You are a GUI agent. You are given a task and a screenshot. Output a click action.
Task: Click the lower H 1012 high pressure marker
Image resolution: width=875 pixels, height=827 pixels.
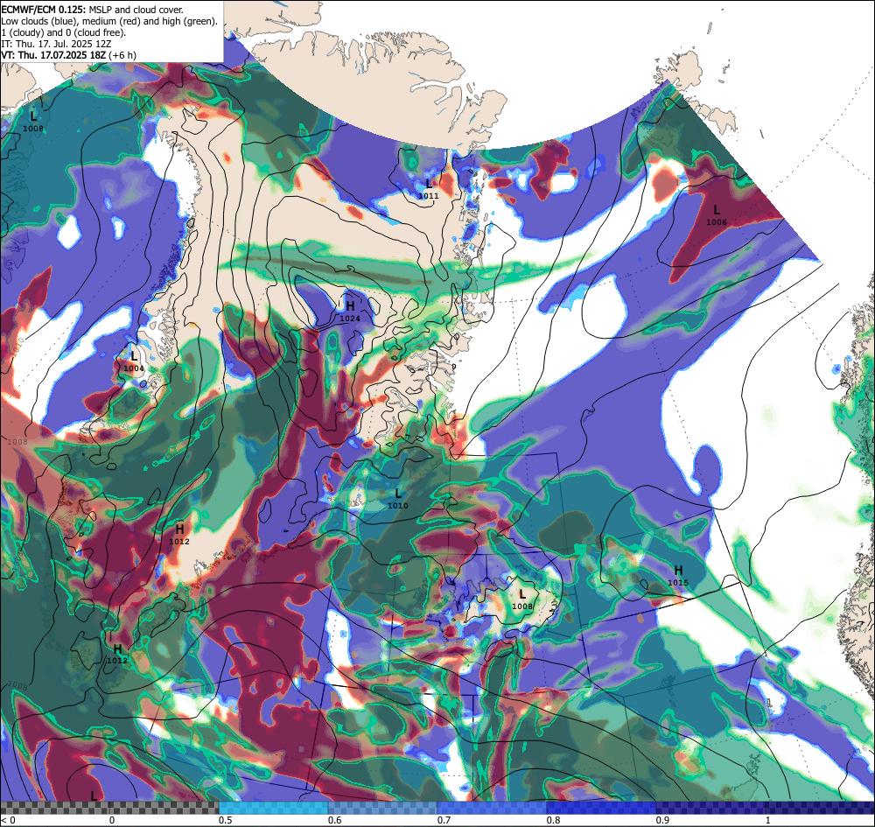117,654
